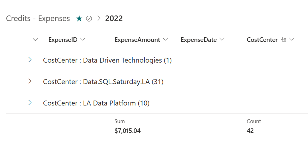Click the CostCenter column header label
The height and width of the screenshot is (141, 308).
[262, 40]
